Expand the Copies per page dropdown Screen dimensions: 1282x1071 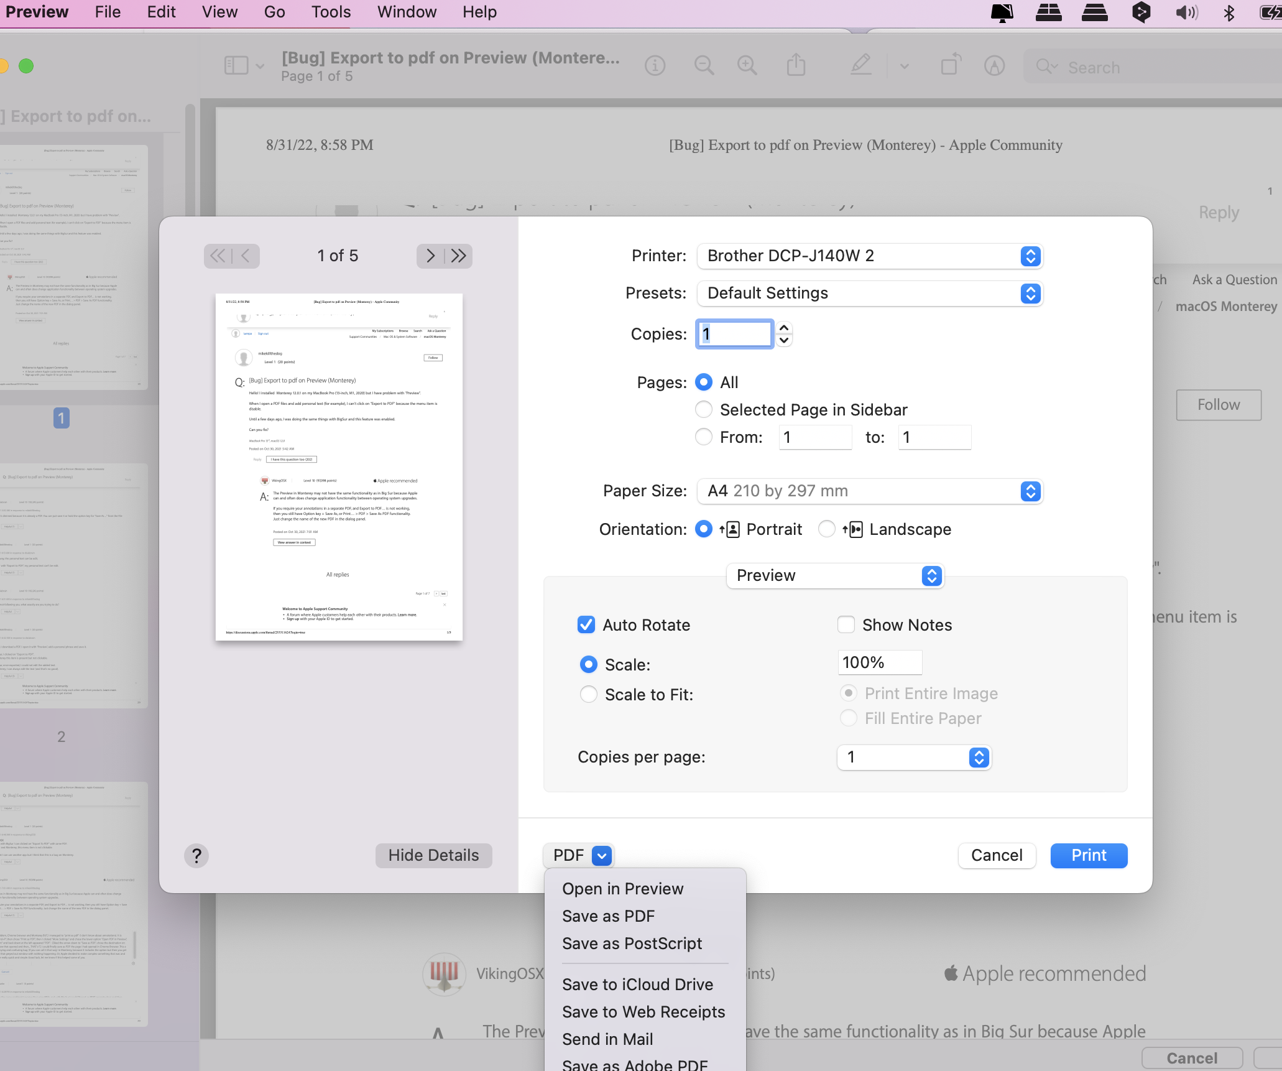tap(914, 757)
